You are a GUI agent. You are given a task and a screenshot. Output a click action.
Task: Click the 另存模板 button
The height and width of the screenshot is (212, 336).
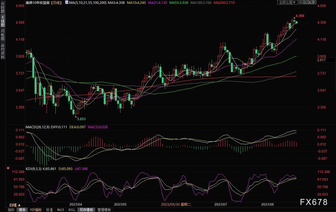click(x=86, y=210)
